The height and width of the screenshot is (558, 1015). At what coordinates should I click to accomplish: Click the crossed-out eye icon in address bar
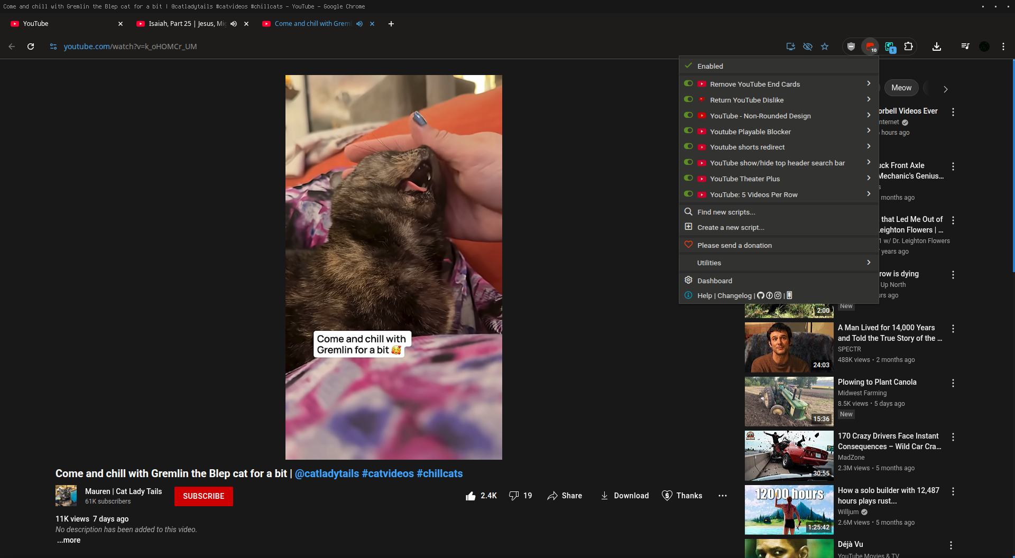point(808,46)
